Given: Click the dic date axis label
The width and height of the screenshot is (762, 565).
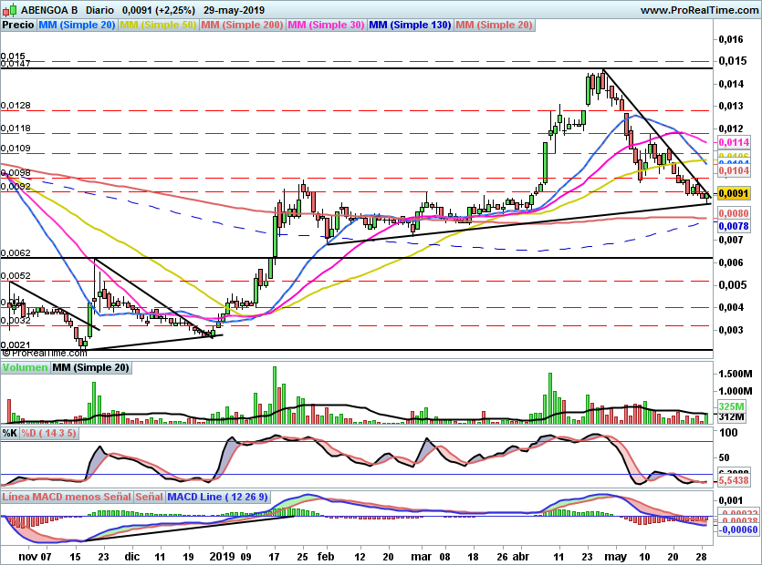Looking at the screenshot, I should coord(132,557).
